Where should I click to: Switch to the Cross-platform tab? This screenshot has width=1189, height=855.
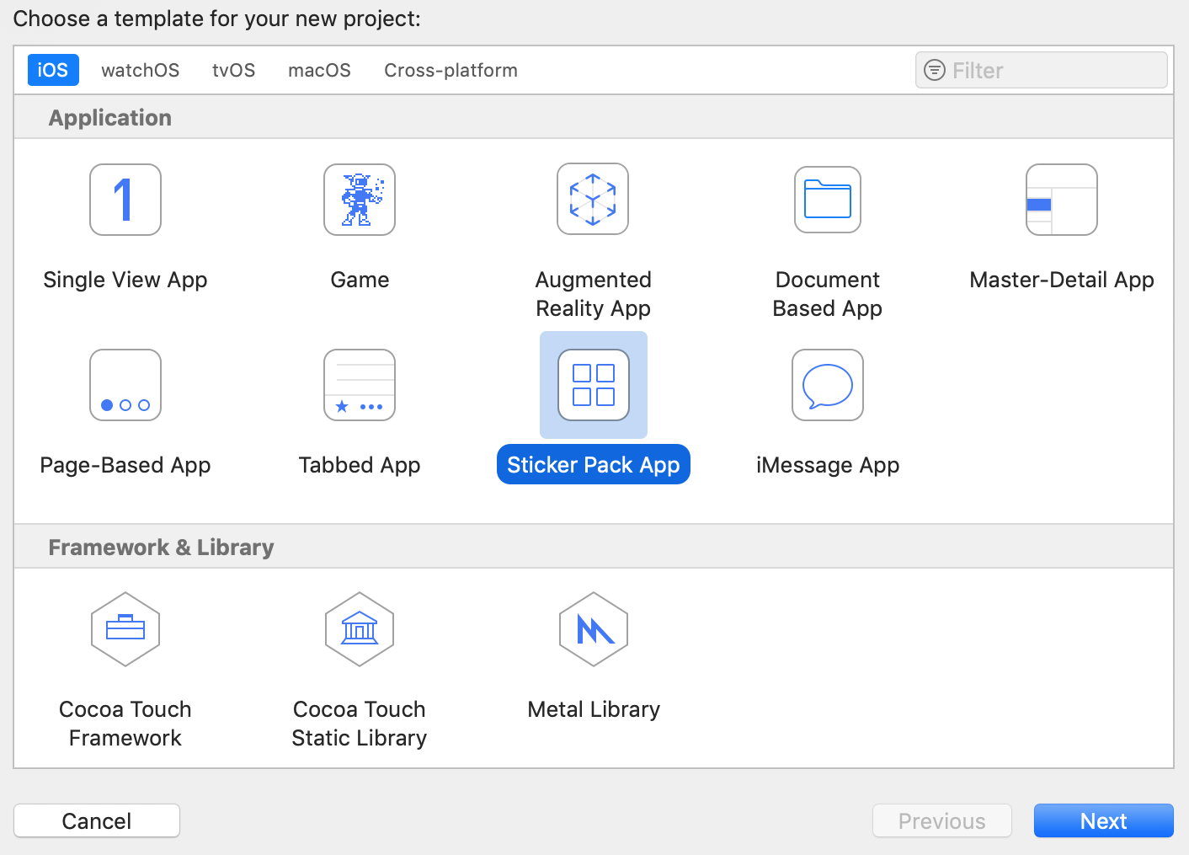pyautogui.click(x=451, y=70)
